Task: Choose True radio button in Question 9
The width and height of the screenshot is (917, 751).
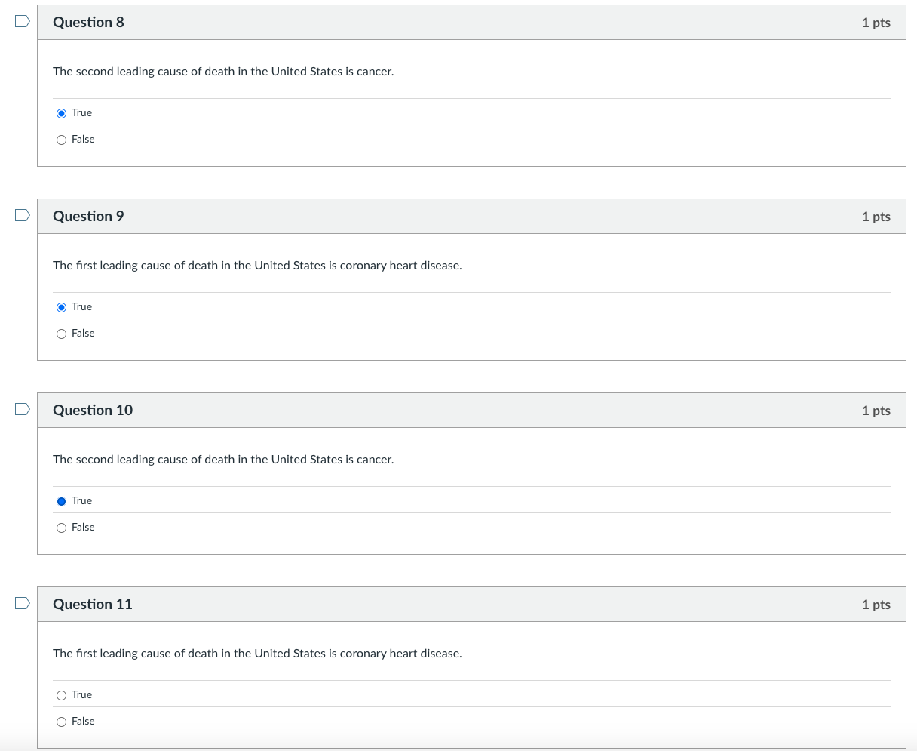Action: click(x=62, y=307)
